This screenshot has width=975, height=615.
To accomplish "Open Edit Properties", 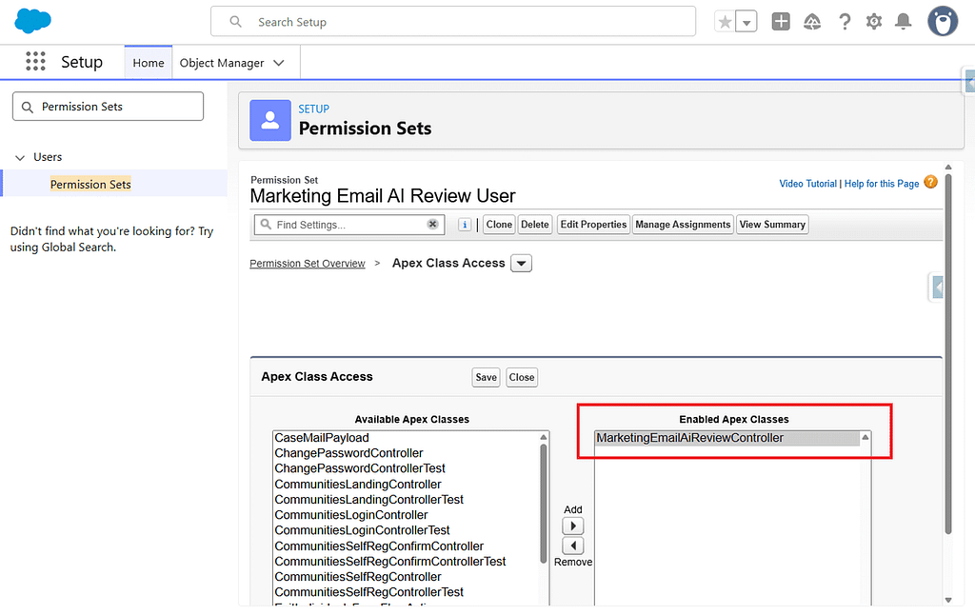I will coord(593,225).
